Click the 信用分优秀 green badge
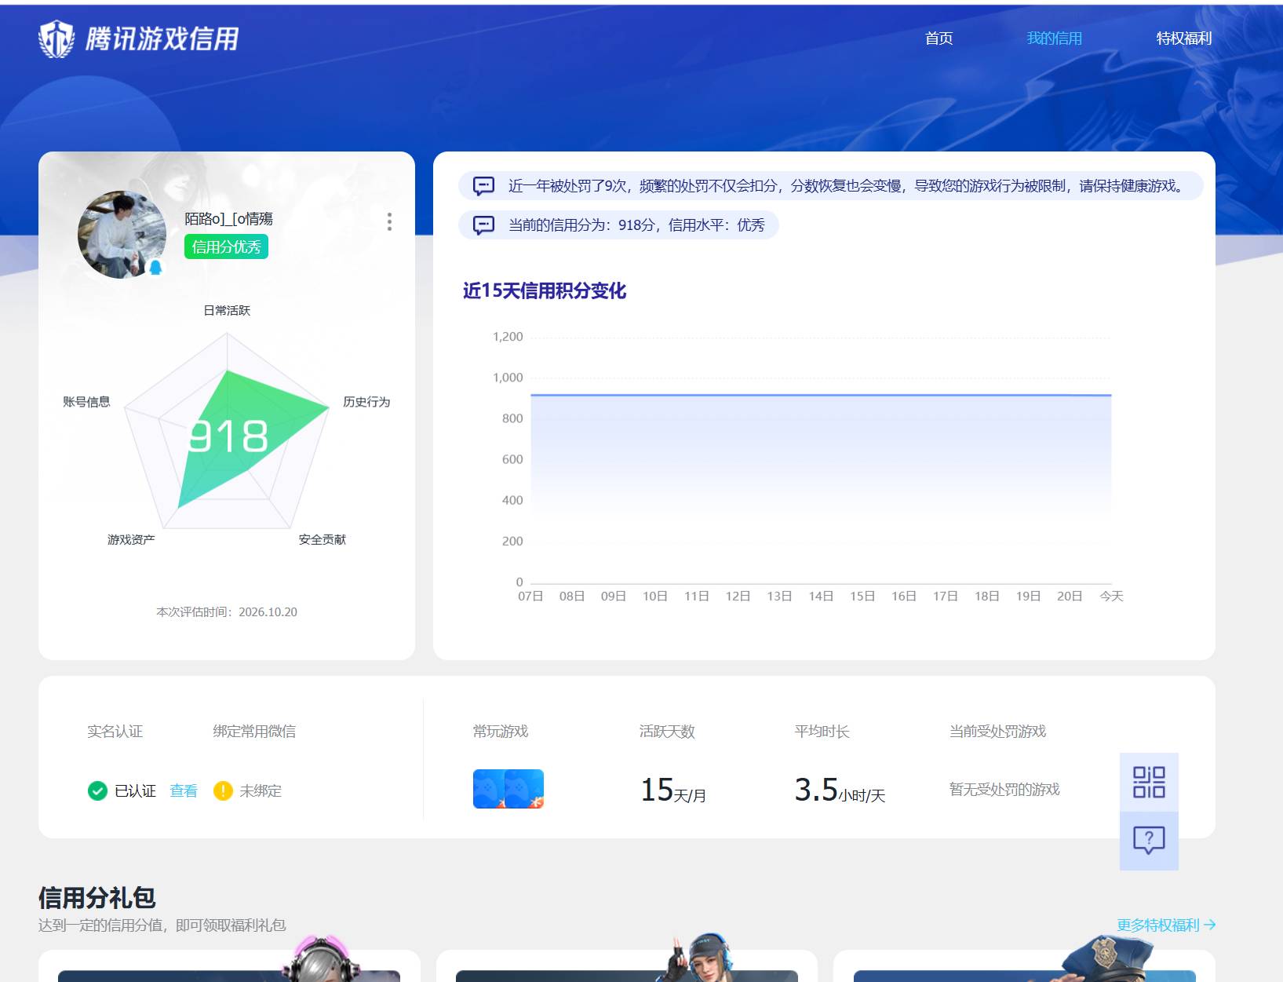1283x982 pixels. pos(226,246)
